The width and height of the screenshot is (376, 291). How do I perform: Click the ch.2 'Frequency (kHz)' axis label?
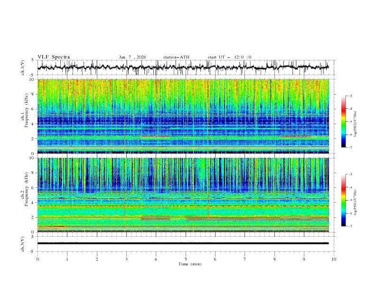[x=26, y=189]
